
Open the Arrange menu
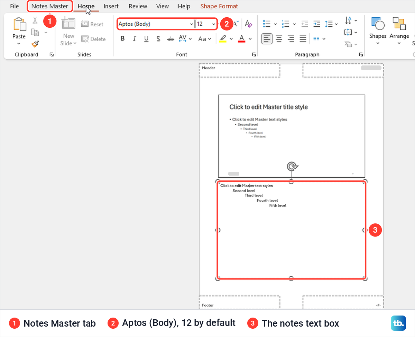click(399, 31)
